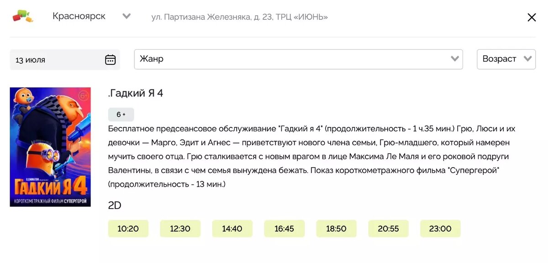The image size is (548, 263).
Task: Open the calendar icon next to 13 июля
Action: tap(111, 59)
